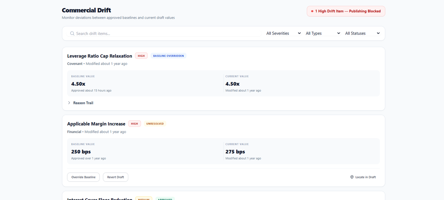The width and height of the screenshot is (444, 200).
Task: Click the search magnifier icon
Action: coord(72,34)
